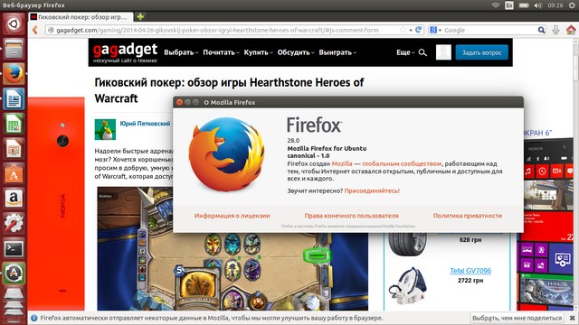Viewport: 579px width, 325px height.
Task: Go back with the browser back arrow
Action: pyautogui.click(x=35, y=30)
